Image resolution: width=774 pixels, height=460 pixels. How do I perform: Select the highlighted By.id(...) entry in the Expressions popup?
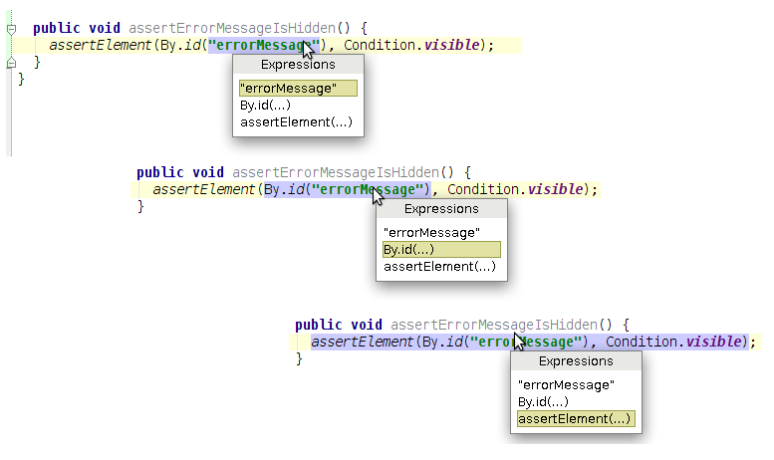441,249
